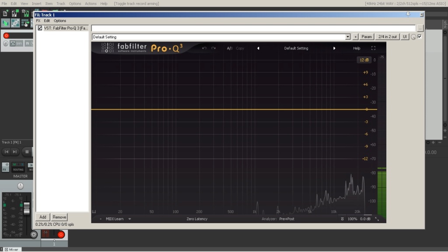
Task: Click the Remove FX button
Action: pyautogui.click(x=59, y=217)
